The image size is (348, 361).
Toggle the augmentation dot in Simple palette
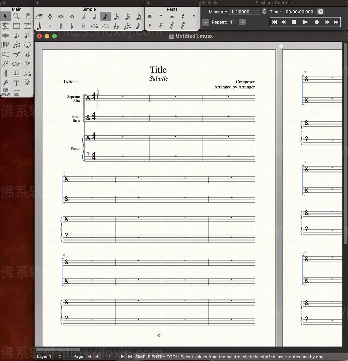click(x=50, y=26)
